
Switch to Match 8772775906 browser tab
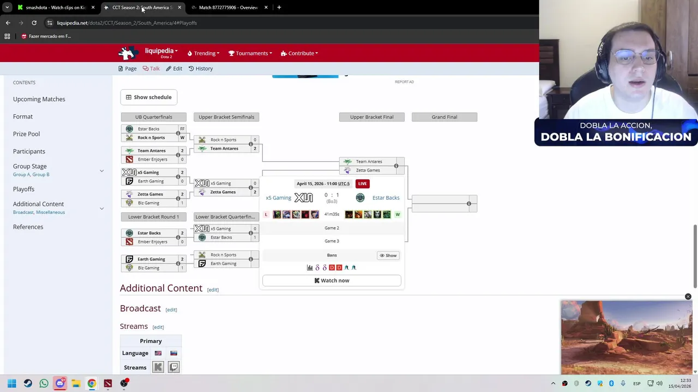(x=228, y=8)
